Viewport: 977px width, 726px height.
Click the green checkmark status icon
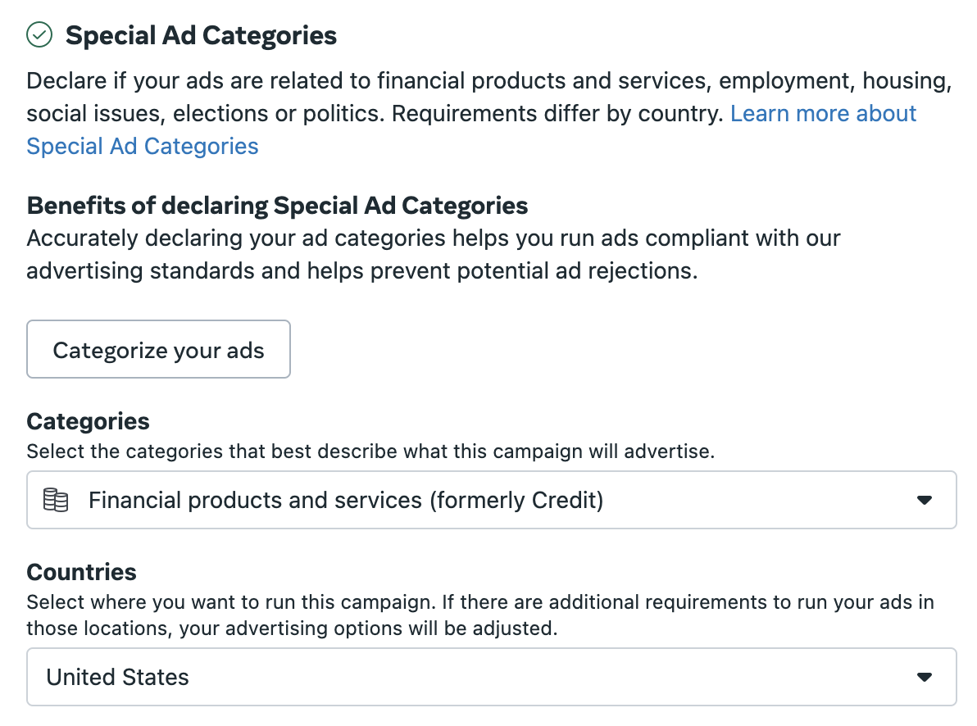[x=39, y=35]
